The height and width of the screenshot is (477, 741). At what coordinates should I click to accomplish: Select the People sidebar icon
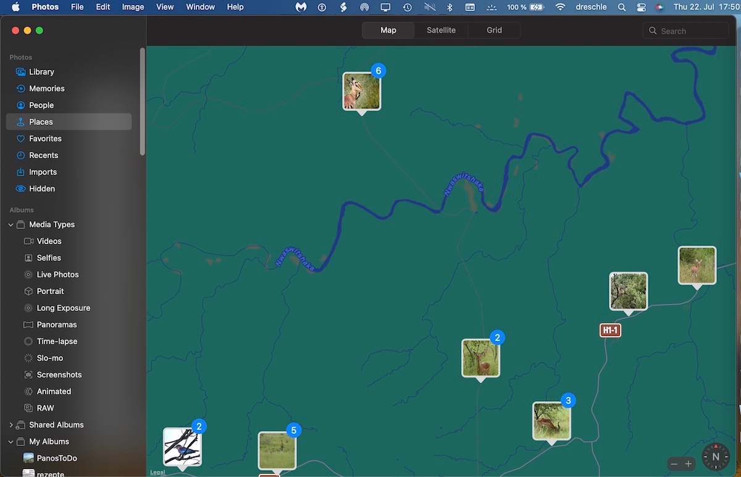coord(21,105)
